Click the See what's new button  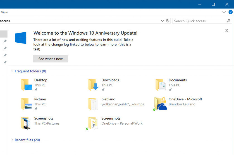pyautogui.click(x=51, y=59)
